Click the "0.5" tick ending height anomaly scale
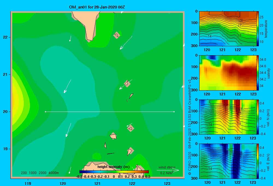 (148, 177)
